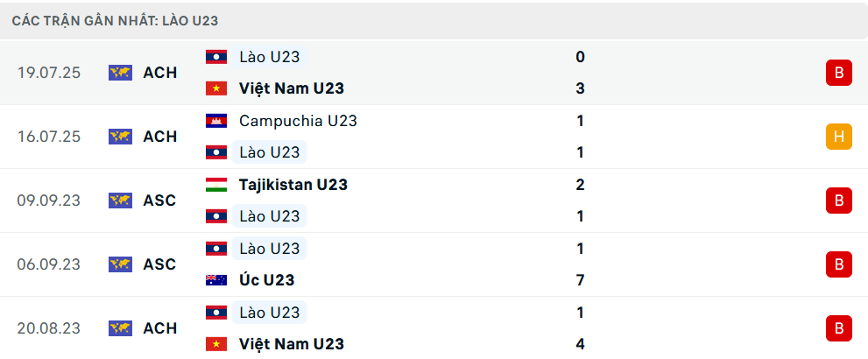The height and width of the screenshot is (359, 868).
Task: Click the Cambodia flag beside Campuchia U23
Action: click(x=215, y=121)
